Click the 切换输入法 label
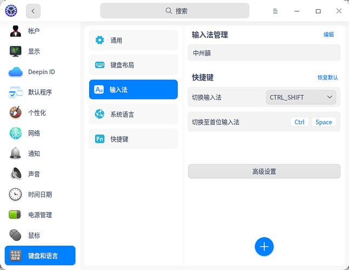 (206, 97)
